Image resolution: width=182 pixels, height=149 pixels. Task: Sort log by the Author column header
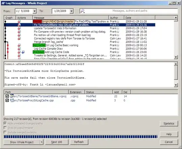116,18
